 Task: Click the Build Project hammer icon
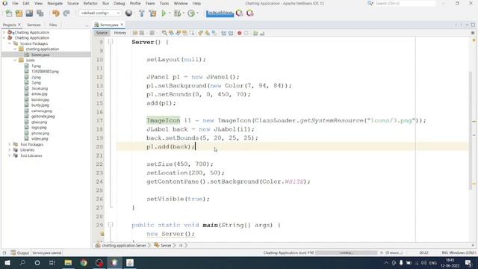coord(141,13)
